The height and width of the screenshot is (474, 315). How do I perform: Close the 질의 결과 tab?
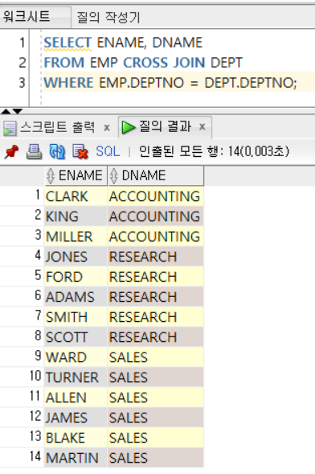(202, 126)
